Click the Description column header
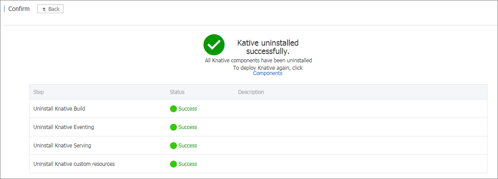The height and width of the screenshot is (179, 498). coord(251,92)
